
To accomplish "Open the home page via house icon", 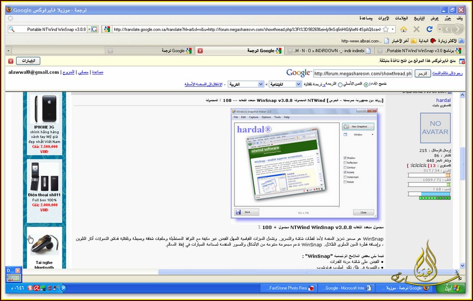I will (x=403, y=29).
